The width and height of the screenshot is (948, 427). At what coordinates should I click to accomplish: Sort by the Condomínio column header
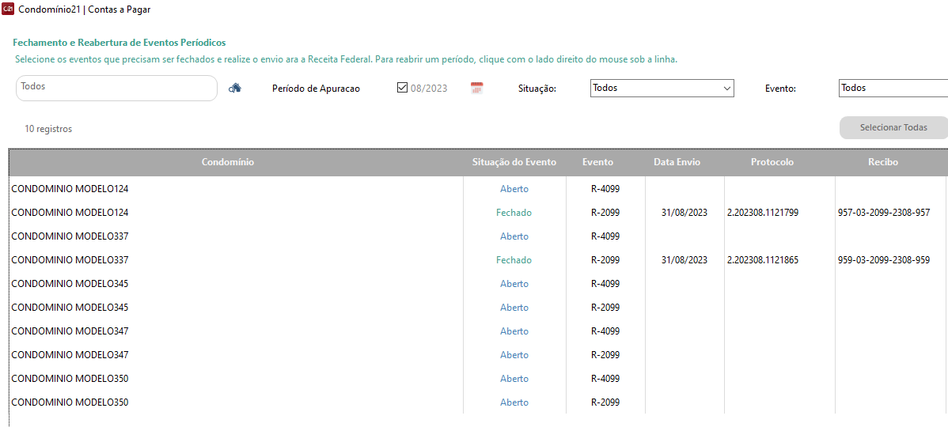pos(227,162)
